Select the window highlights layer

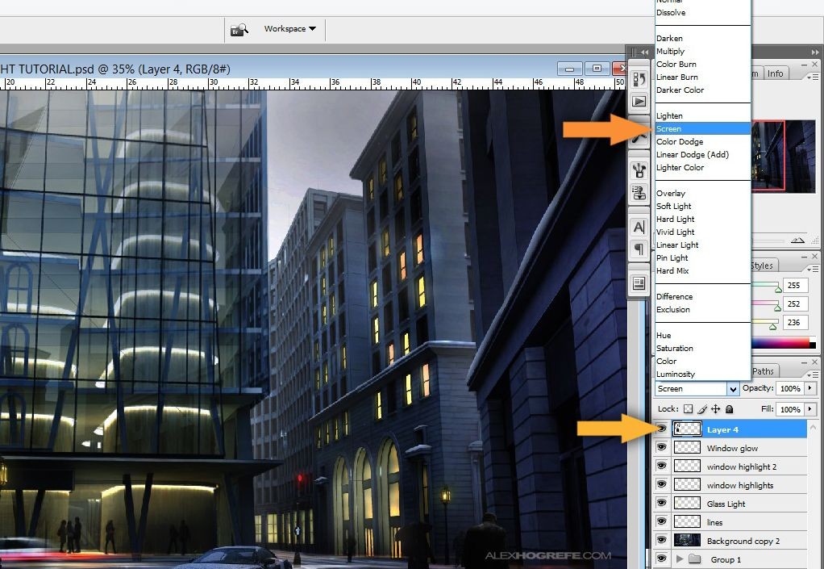(x=739, y=485)
